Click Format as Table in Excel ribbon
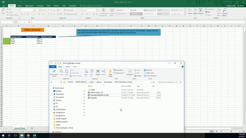246x138 pixels. click(112, 12)
